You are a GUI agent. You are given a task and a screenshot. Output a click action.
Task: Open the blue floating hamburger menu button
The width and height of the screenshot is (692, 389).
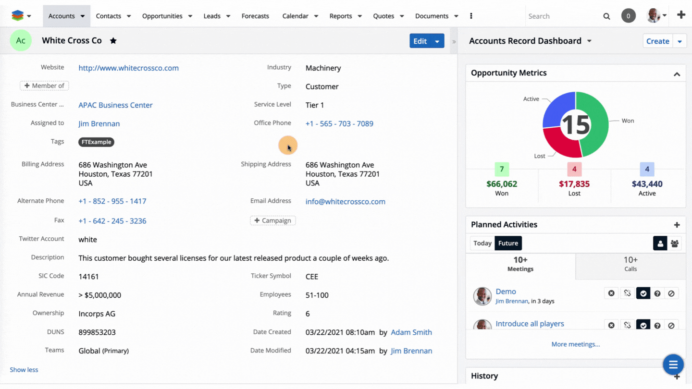click(x=673, y=365)
